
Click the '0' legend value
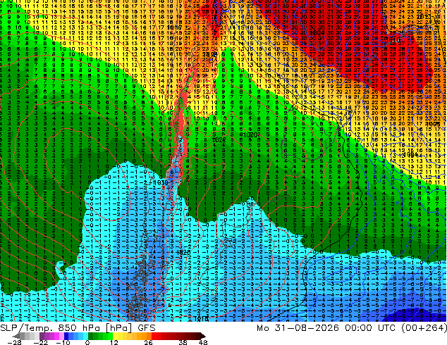[87, 342]
